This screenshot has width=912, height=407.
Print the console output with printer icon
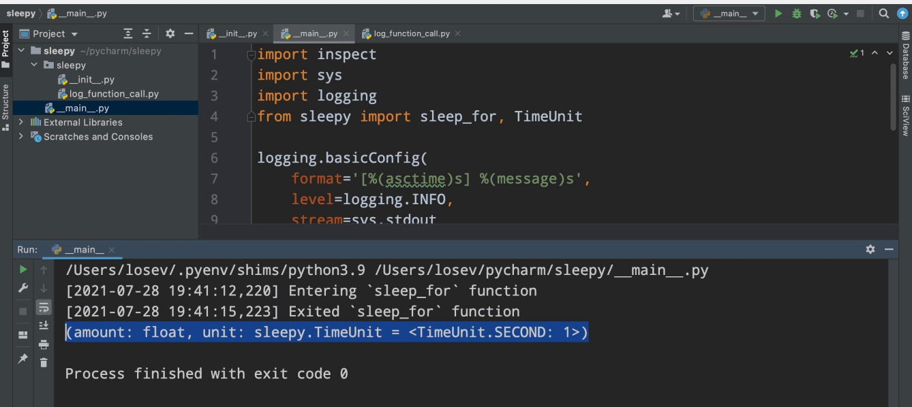44,344
